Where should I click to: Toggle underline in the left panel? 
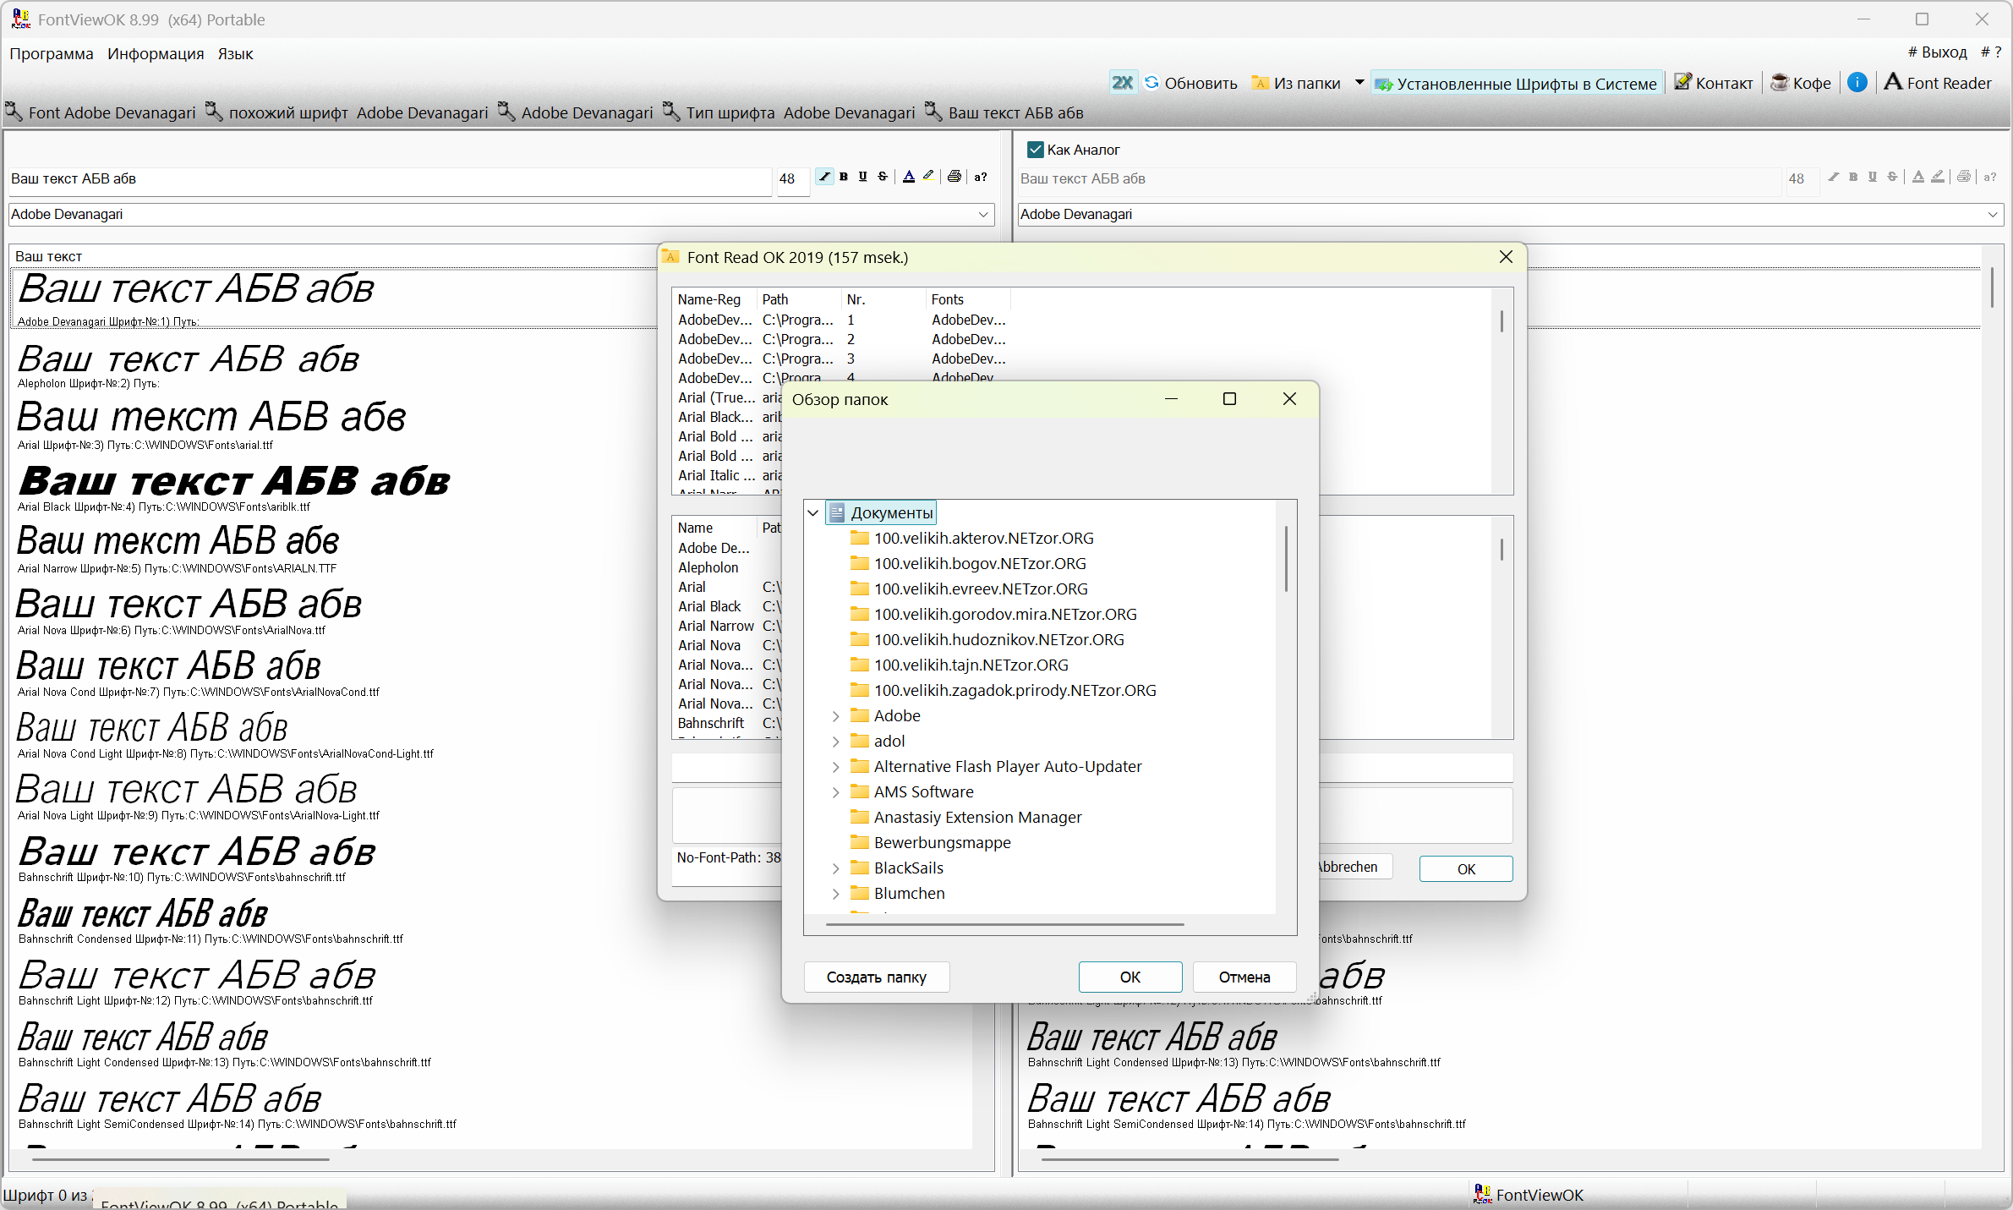[863, 177]
